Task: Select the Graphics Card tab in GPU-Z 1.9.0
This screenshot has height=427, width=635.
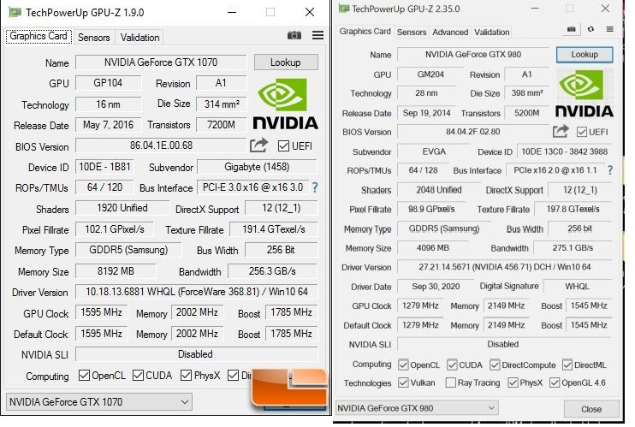Action: 39,37
